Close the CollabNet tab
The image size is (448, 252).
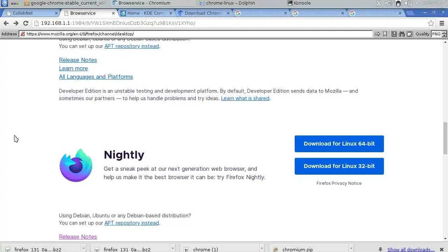click(x=56, y=13)
